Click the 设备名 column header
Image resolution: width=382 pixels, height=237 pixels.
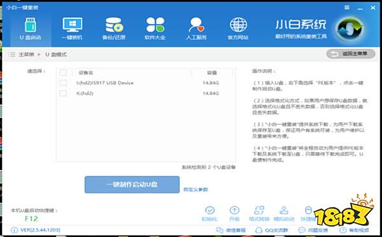click(86, 73)
